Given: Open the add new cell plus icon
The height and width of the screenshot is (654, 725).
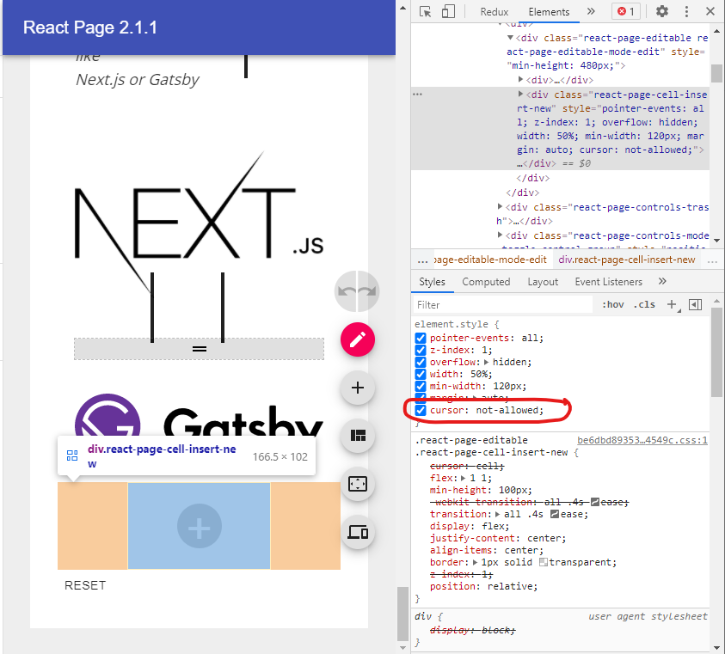Looking at the screenshot, I should 357,388.
